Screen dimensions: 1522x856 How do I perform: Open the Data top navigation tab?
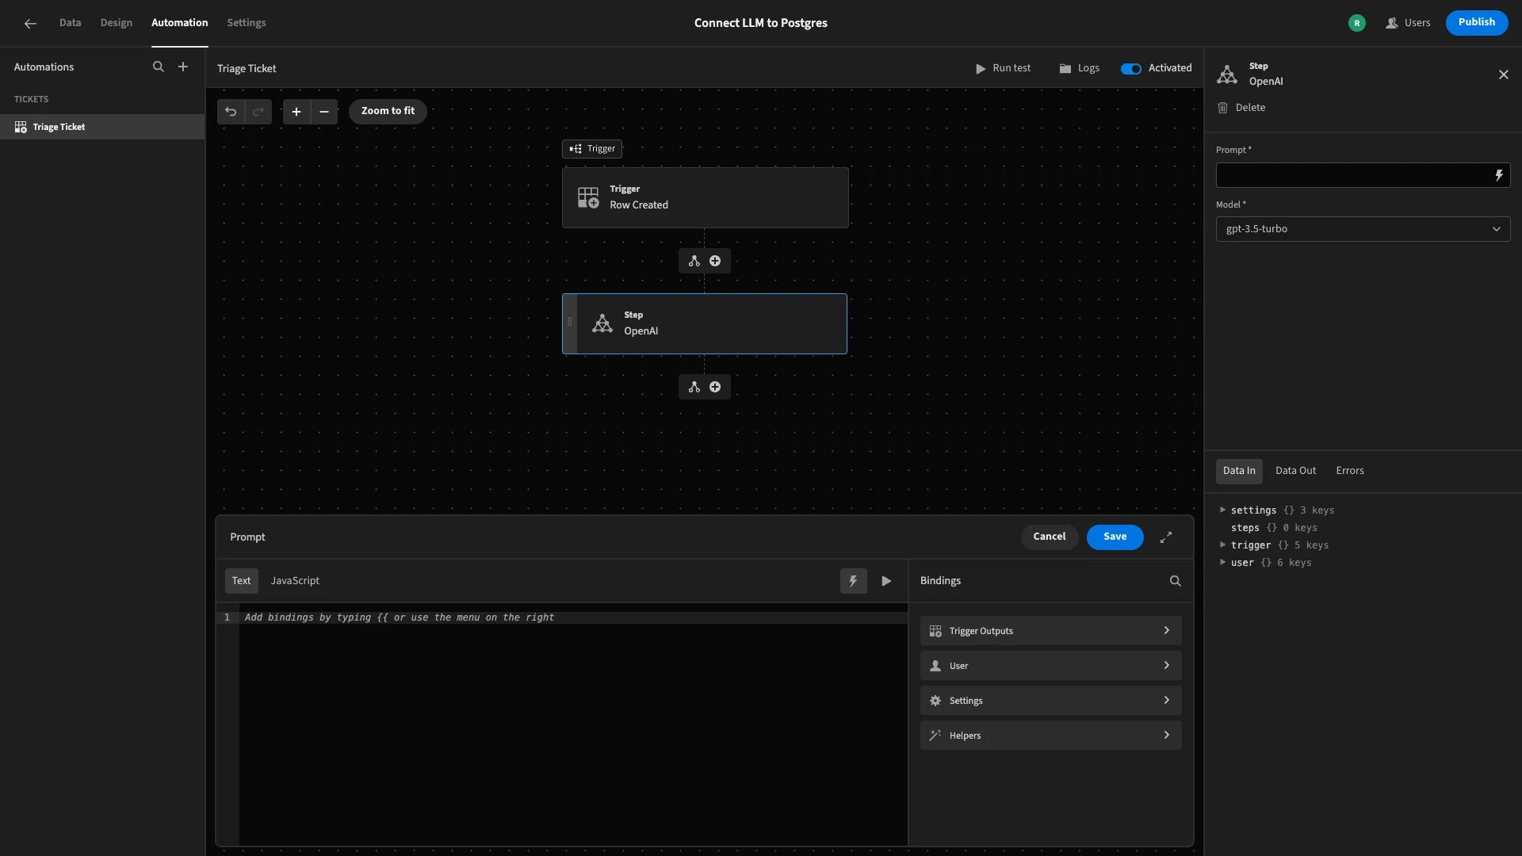point(70,23)
